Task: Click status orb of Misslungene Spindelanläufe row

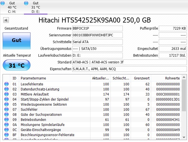Action: pos(6,125)
